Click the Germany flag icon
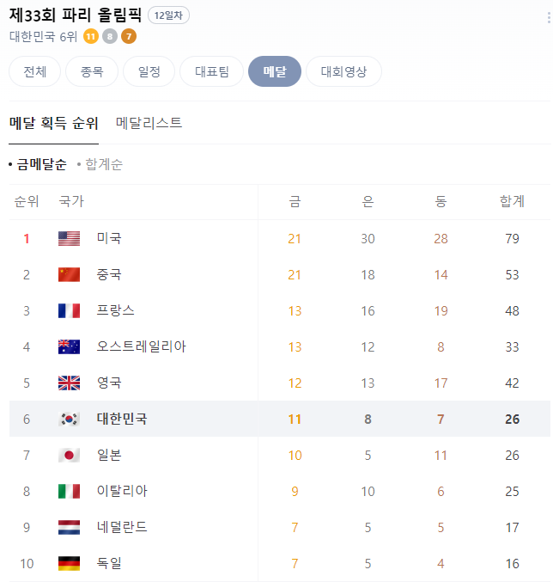Viewport: 553px width, 582px height. (x=69, y=563)
